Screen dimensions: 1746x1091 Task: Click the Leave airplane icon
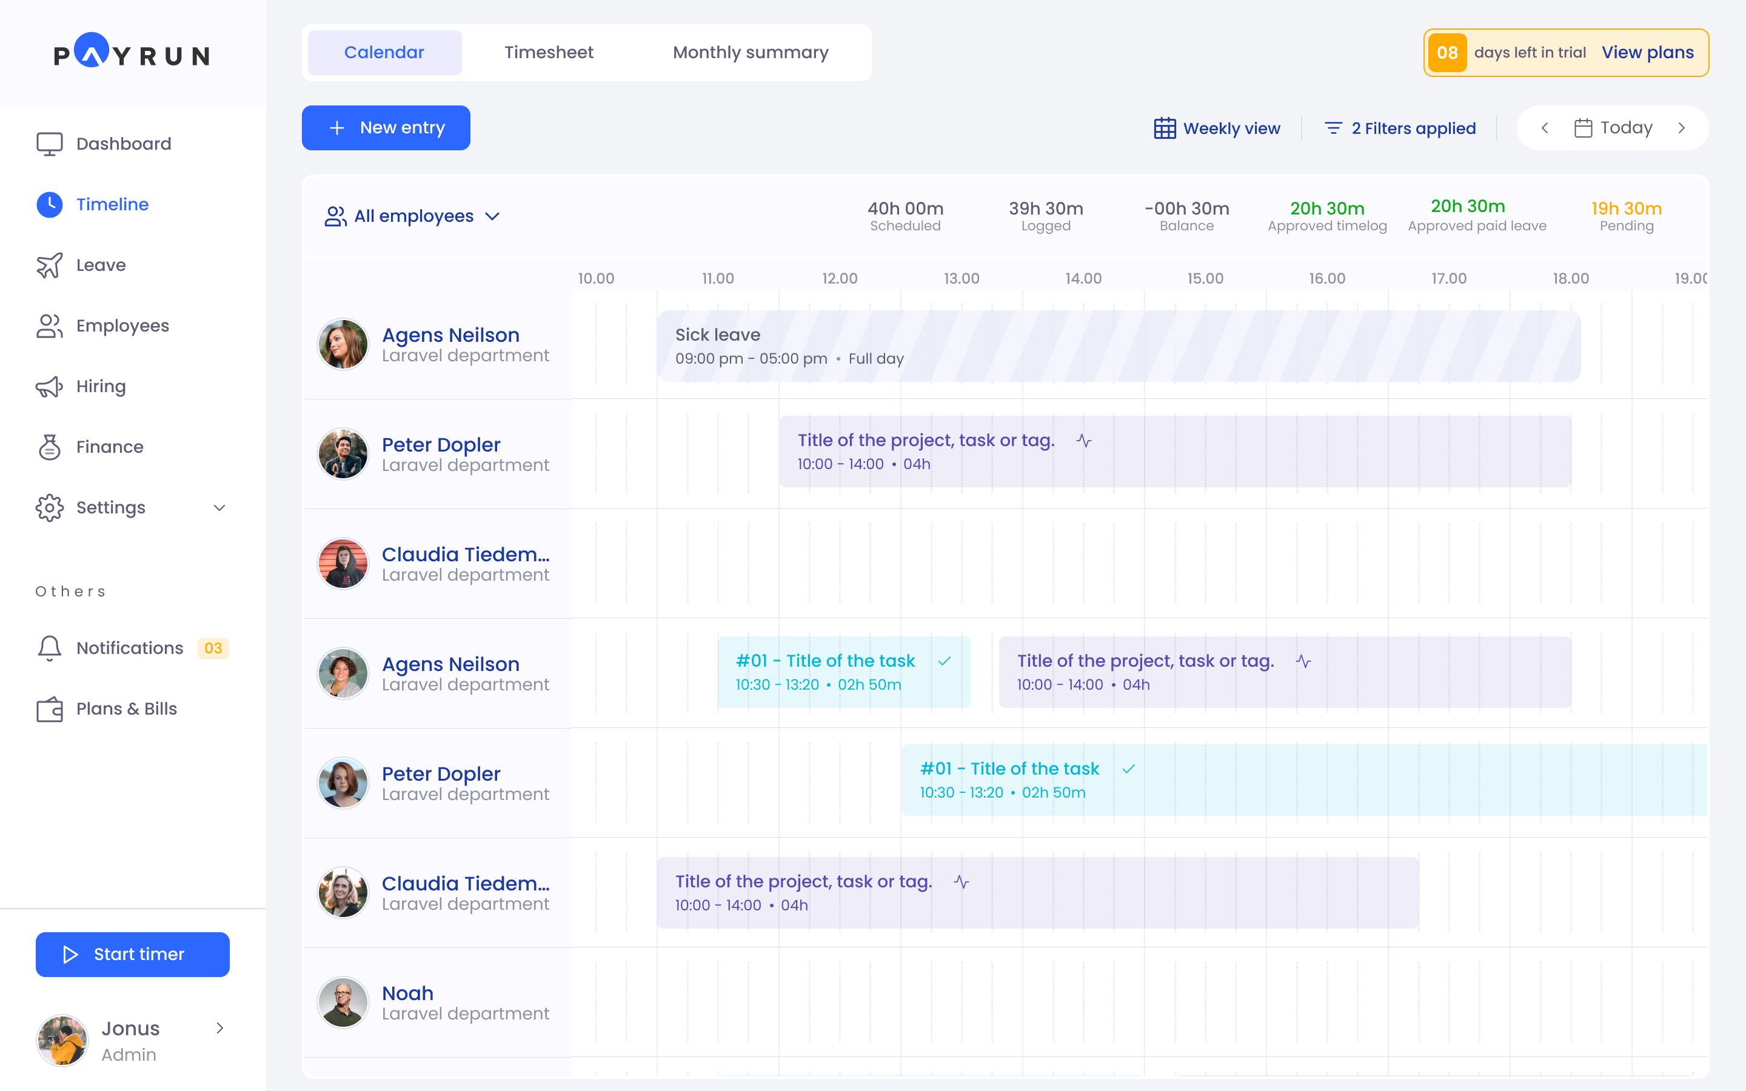[x=49, y=265]
